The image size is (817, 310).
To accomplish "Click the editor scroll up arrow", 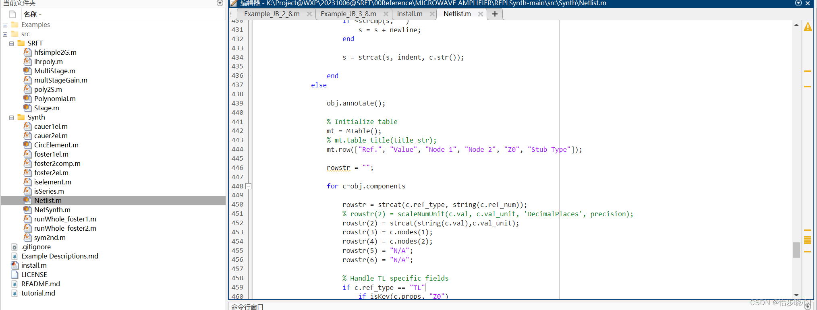I will point(796,25).
